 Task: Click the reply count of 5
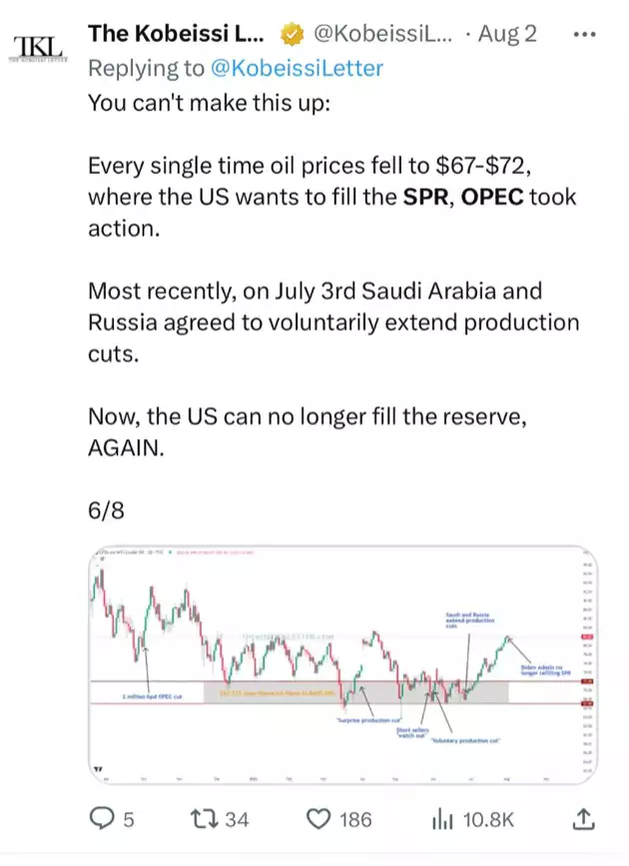point(127,819)
